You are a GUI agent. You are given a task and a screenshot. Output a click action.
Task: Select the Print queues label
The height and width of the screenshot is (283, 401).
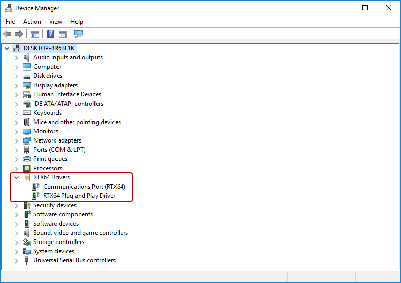tap(50, 159)
